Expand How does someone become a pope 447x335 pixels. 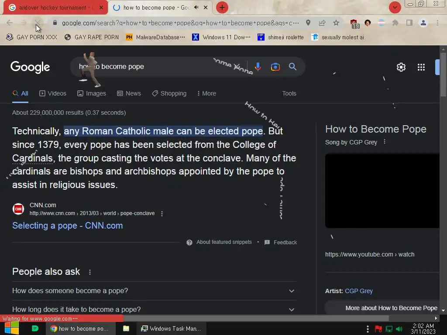pyautogui.click(x=154, y=291)
